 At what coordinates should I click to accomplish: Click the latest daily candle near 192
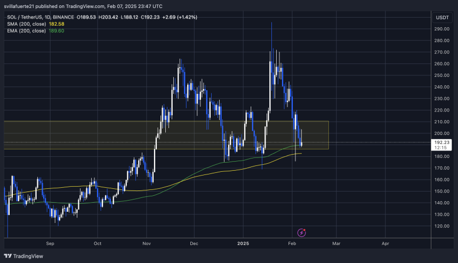(x=301, y=144)
